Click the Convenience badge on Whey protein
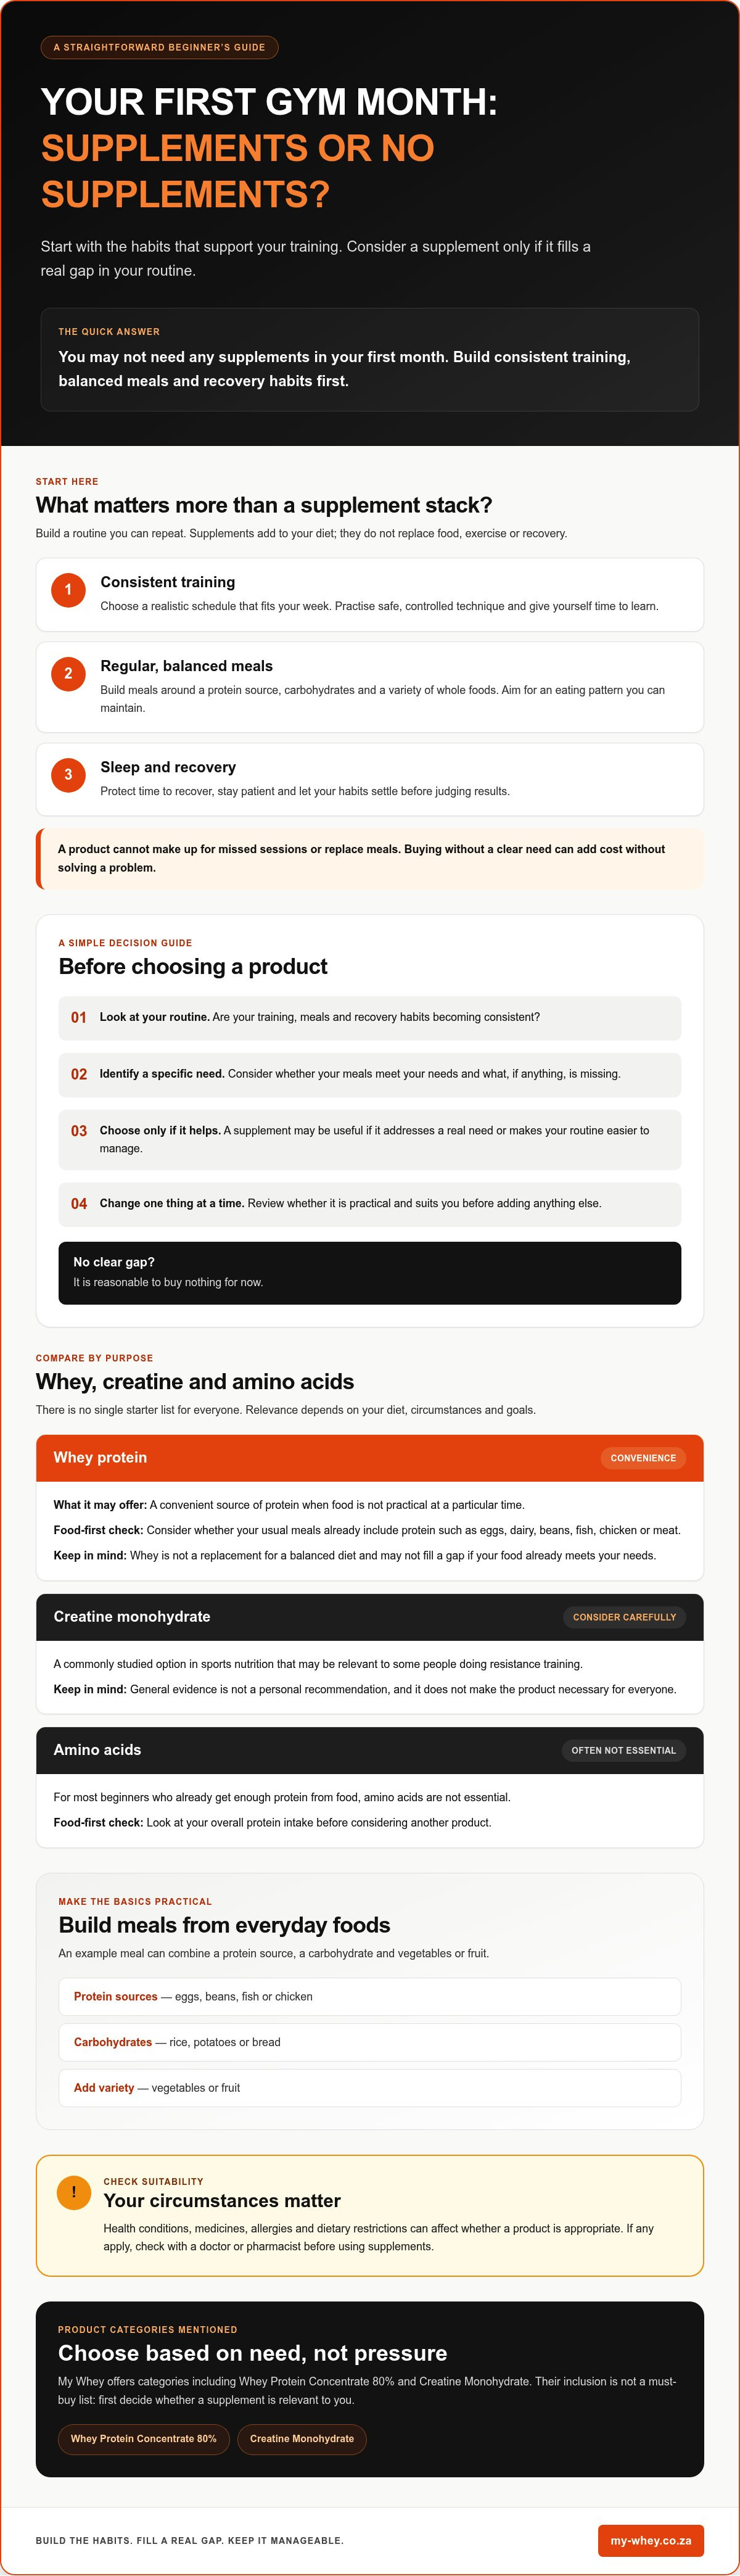Image resolution: width=740 pixels, height=2576 pixels. (x=643, y=1458)
